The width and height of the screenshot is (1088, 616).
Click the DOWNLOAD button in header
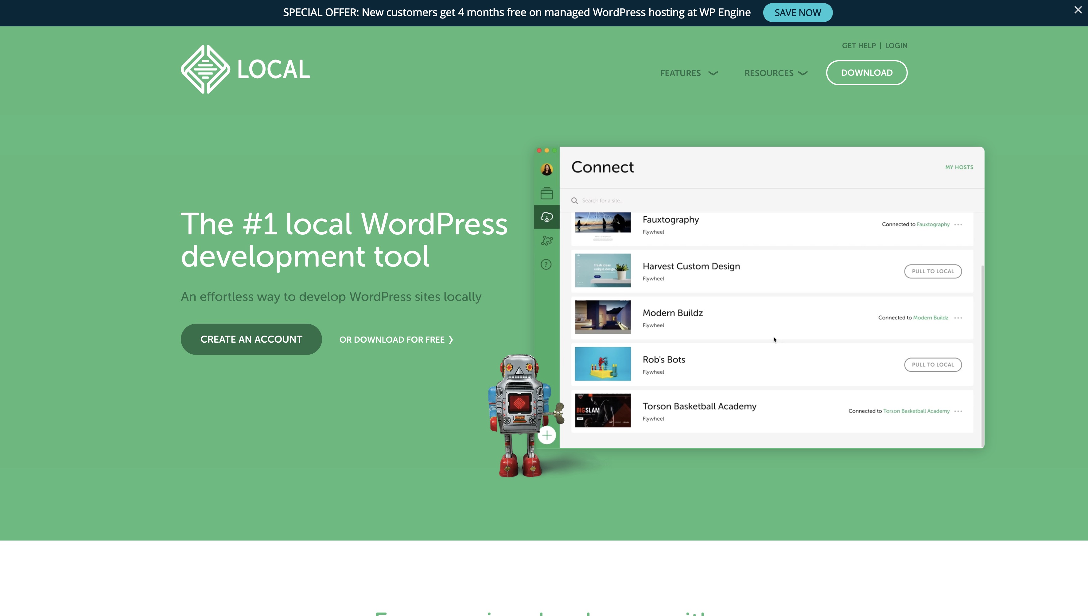867,73
